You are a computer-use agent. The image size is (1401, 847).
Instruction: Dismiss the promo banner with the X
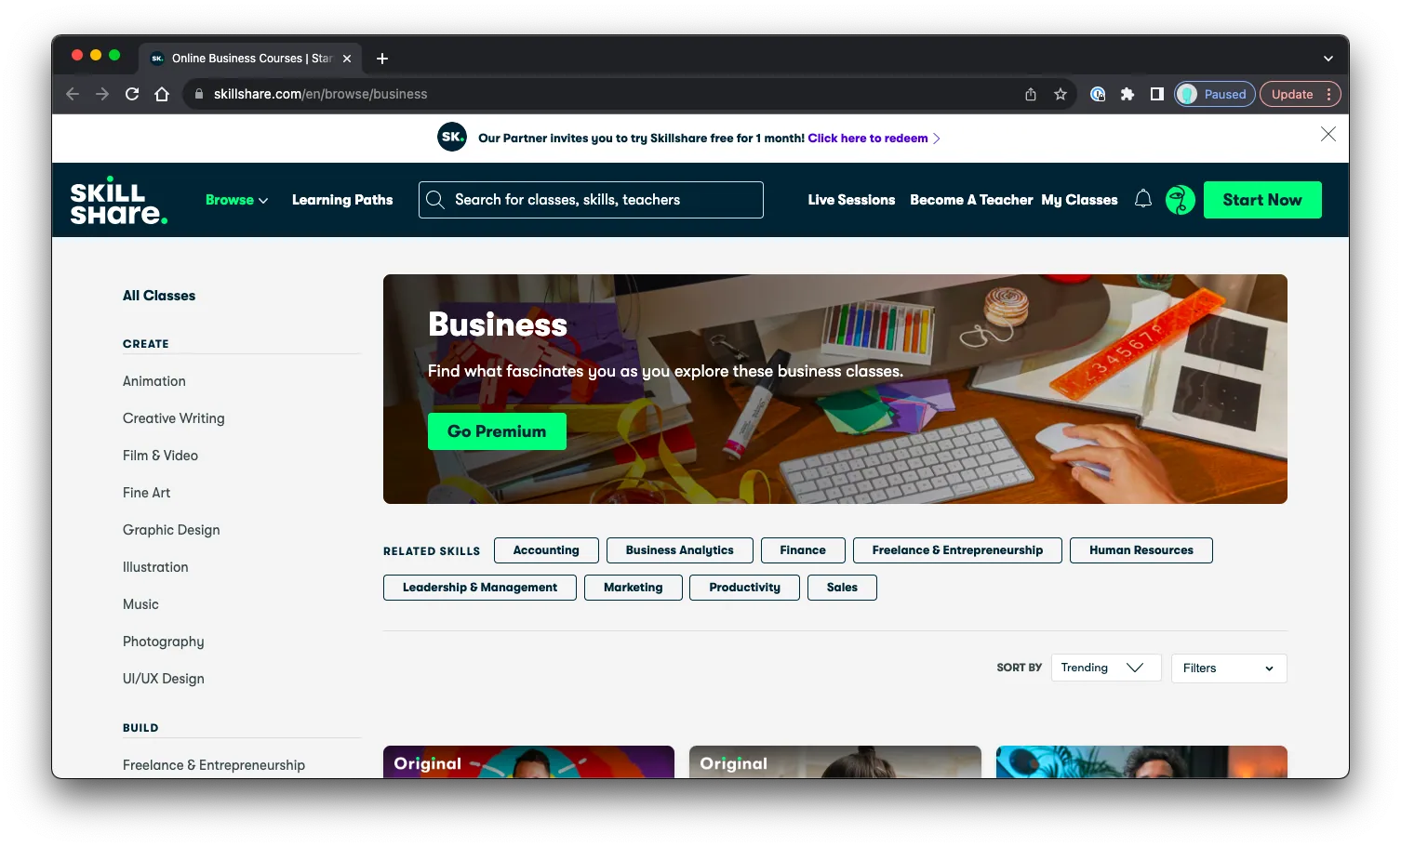[1328, 135]
